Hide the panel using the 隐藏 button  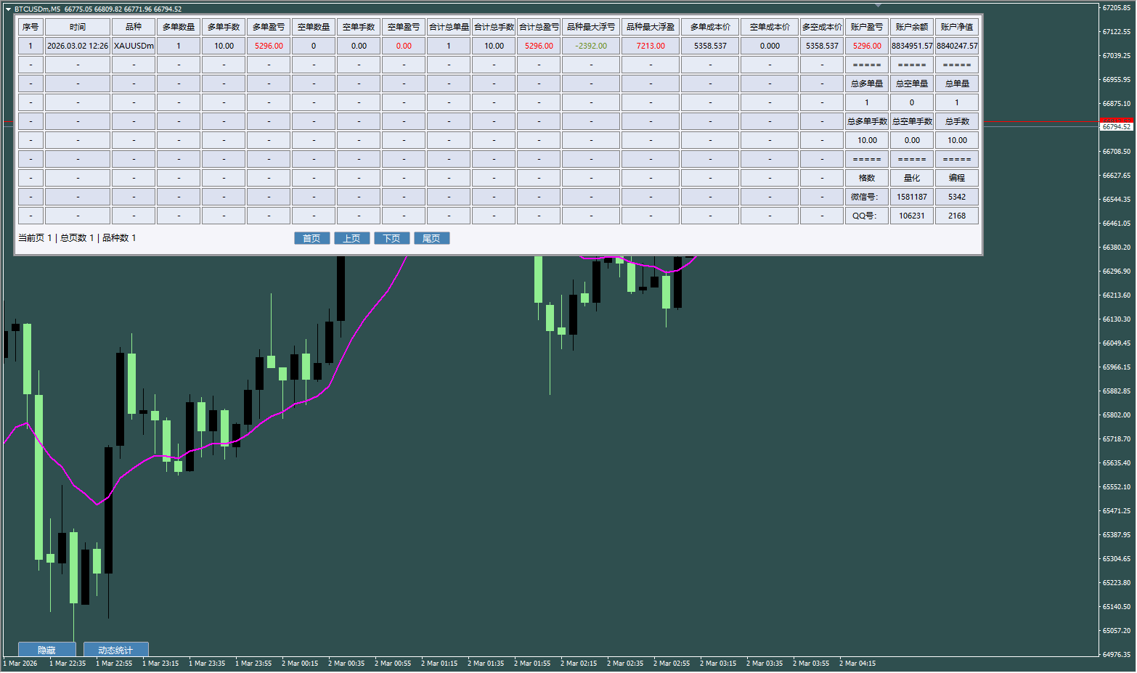point(46,649)
